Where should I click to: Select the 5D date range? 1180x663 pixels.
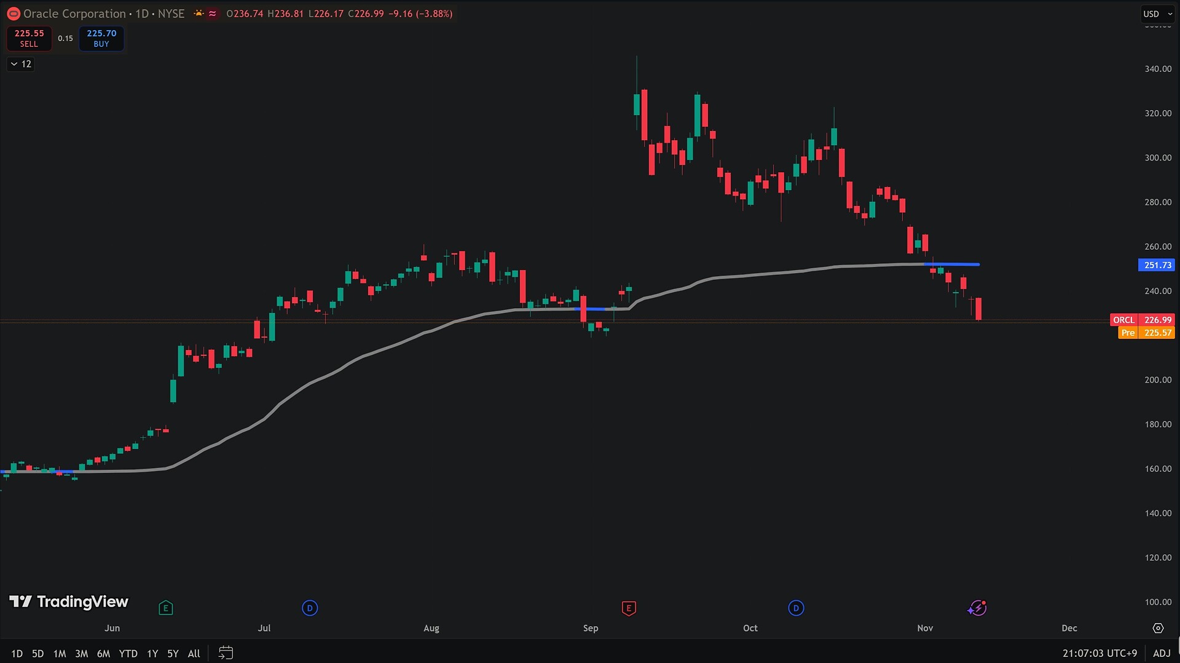38,653
